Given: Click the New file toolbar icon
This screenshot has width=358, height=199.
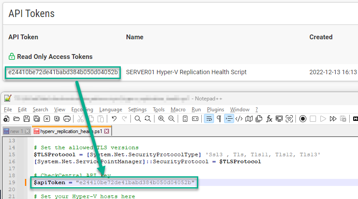Looking at the screenshot, I should click(x=6, y=119).
